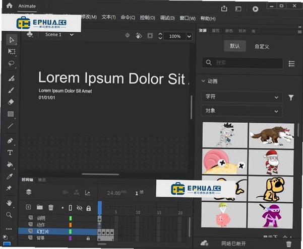Click the 自定义 button
Screen dimensions: 303x249
tap(262, 46)
